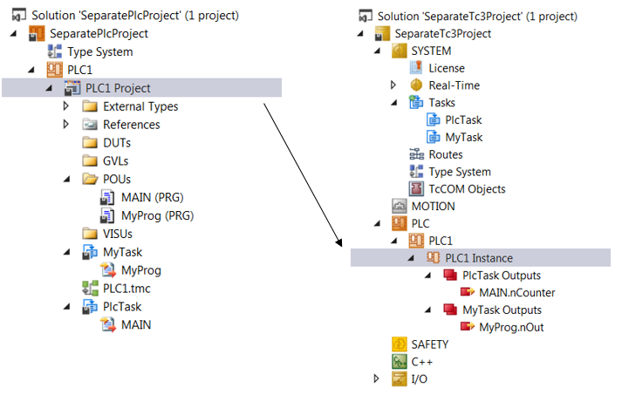Viewport: 622px width, 395px height.
Task: Click the Routes icon
Action: pos(416,154)
